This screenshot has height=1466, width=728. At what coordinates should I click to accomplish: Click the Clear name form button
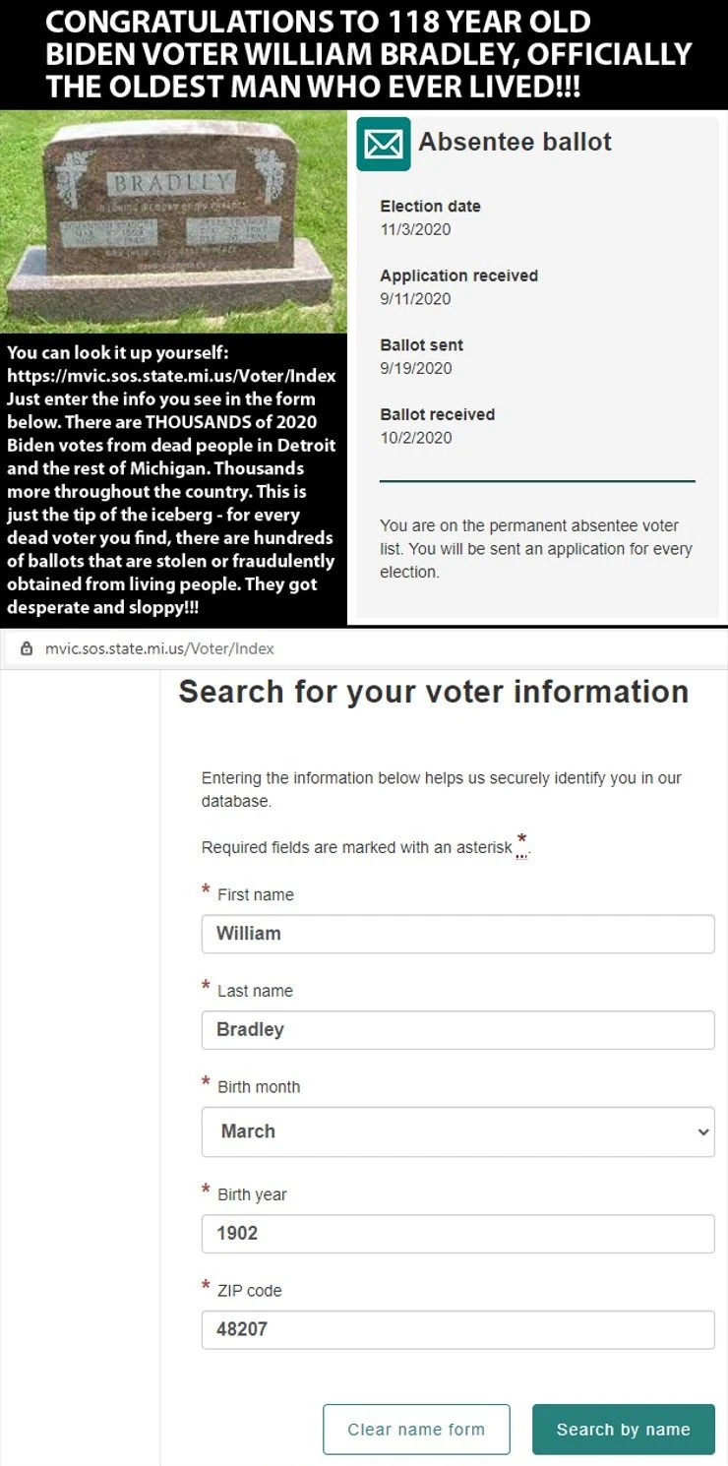point(416,1430)
